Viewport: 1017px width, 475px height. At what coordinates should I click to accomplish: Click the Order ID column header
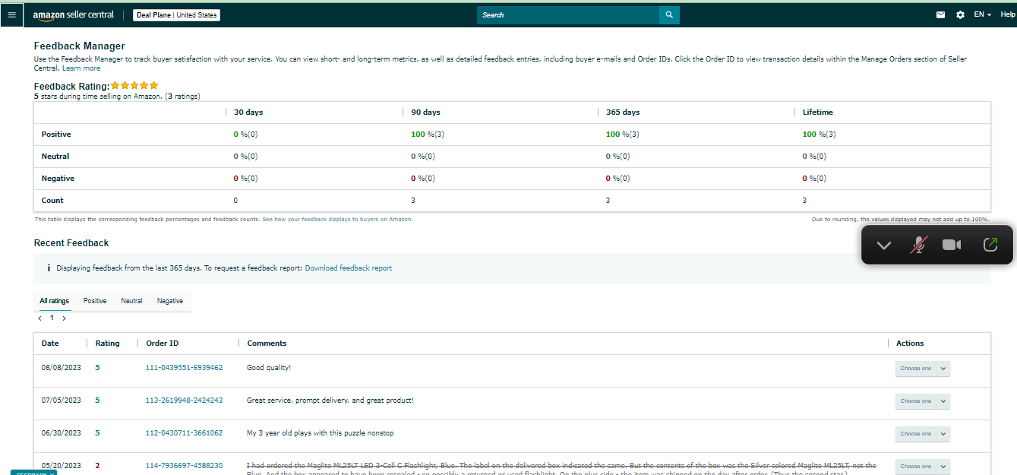[163, 344]
